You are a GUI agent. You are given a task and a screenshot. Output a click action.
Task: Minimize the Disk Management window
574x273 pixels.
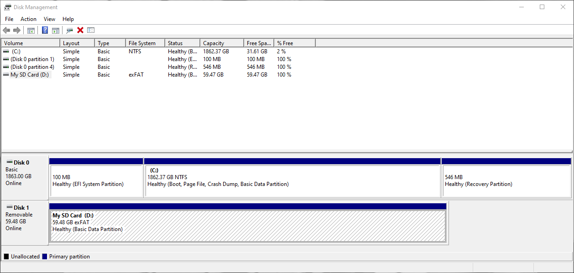521,7
